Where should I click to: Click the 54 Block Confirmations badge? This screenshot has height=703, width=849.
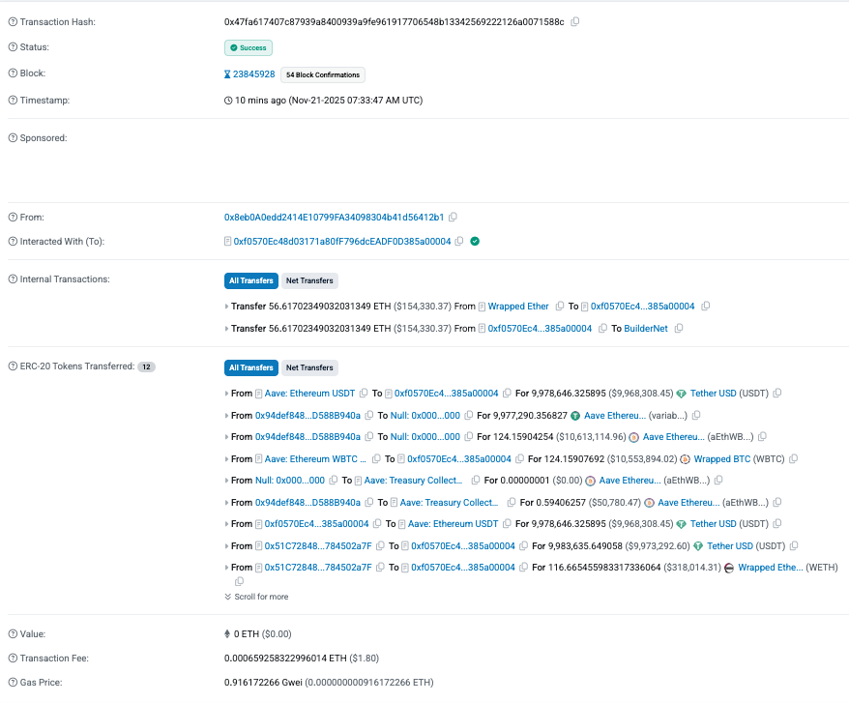click(323, 74)
